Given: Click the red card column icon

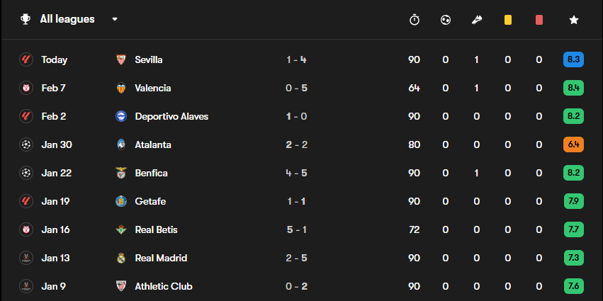Looking at the screenshot, I should click(539, 20).
